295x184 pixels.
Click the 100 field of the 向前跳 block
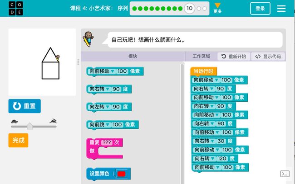117,125
